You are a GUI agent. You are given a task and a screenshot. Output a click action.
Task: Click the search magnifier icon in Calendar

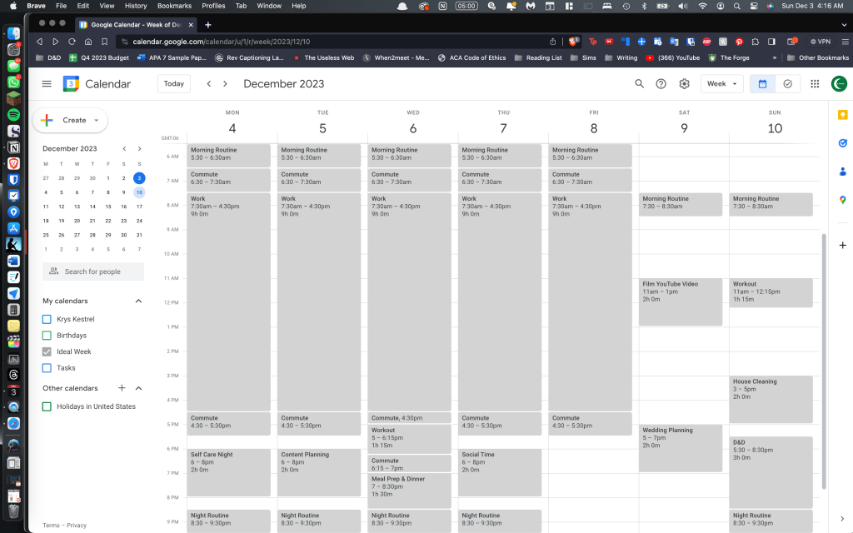point(640,84)
